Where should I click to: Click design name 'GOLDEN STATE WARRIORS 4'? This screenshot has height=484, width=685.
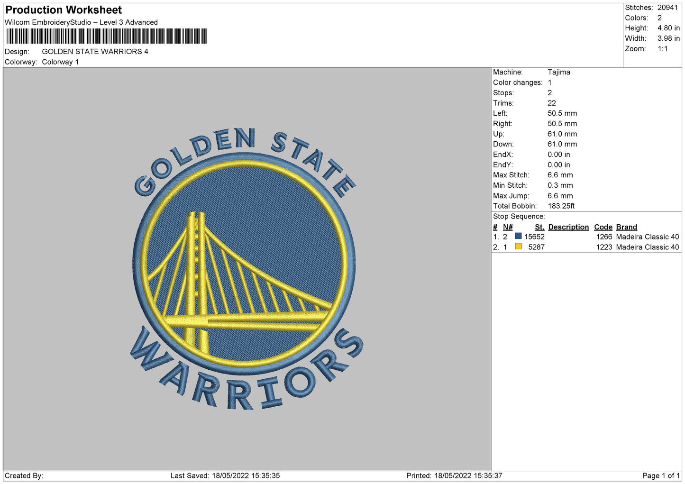[95, 52]
